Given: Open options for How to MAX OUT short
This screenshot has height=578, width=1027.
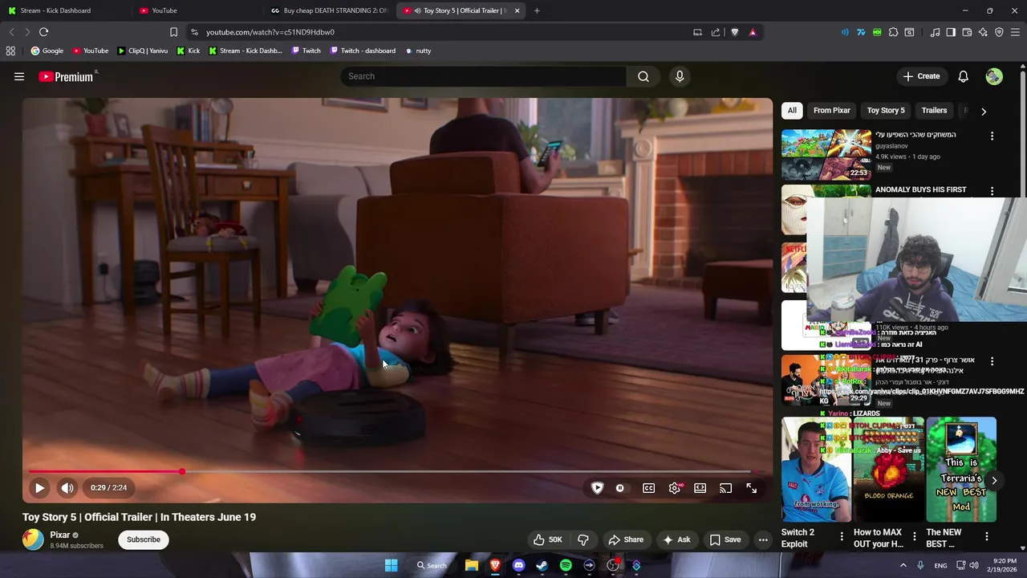Looking at the screenshot, I should pos(914,536).
